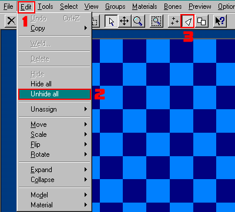
Task: Switch to triangle face selection mode
Action: point(187,21)
